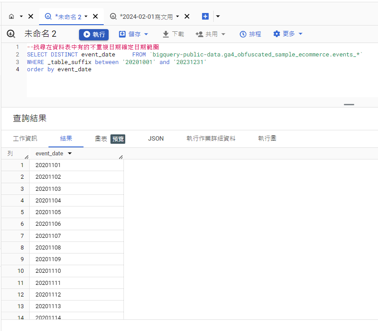Screen dimensions: 378x331
Task: Expand the 儲存 dropdown arrow
Action: tap(146, 34)
